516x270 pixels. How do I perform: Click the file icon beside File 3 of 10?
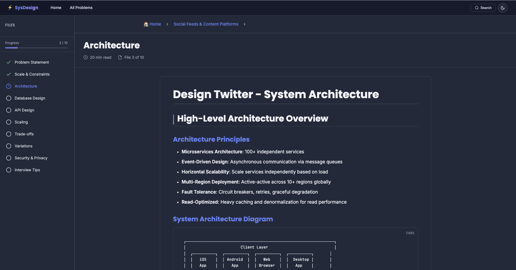pyautogui.click(x=120, y=57)
